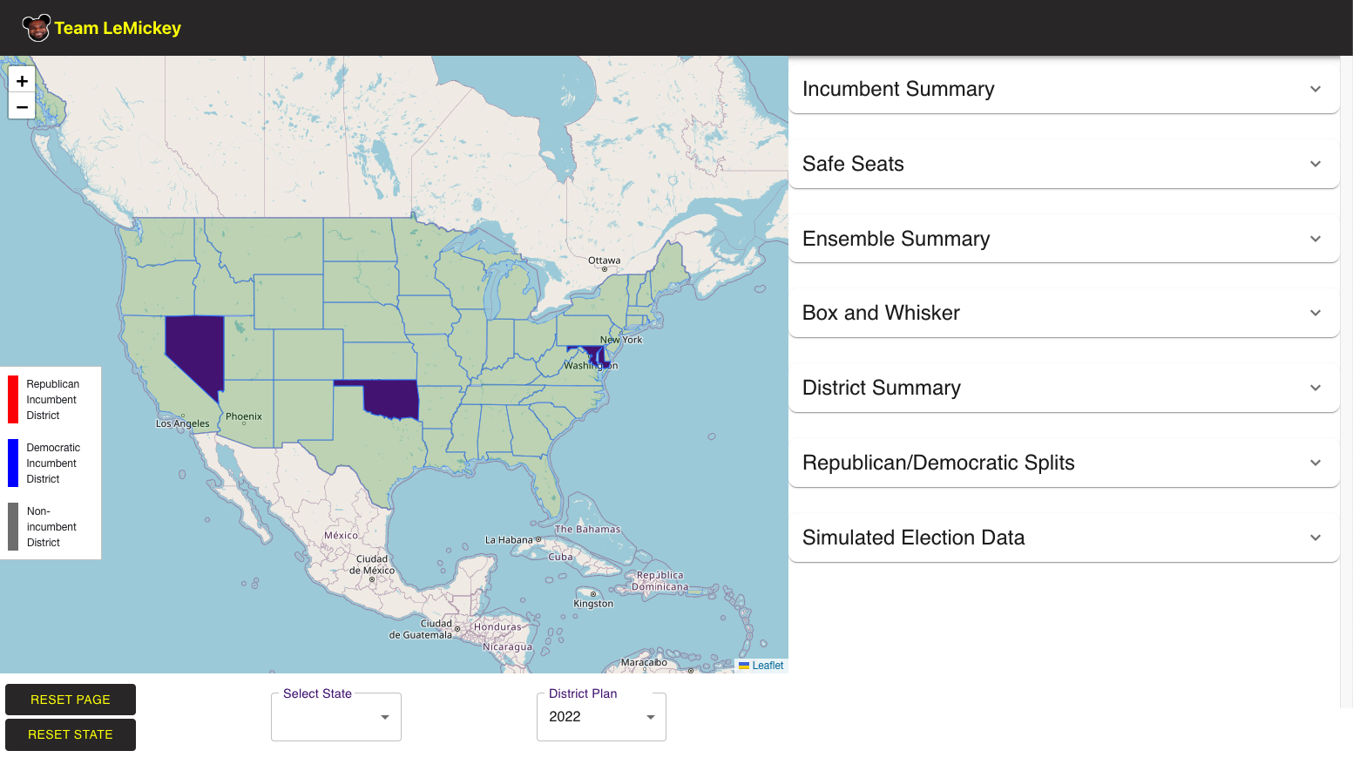Image resolution: width=1353 pixels, height=771 pixels.
Task: Expand Incumbent Summary chevron arrow
Action: coord(1315,89)
